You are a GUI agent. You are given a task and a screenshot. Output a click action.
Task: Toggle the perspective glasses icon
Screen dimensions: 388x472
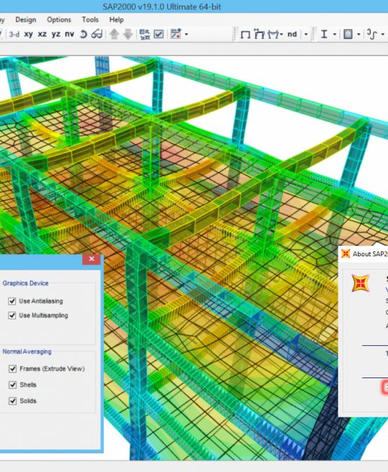tap(97, 34)
